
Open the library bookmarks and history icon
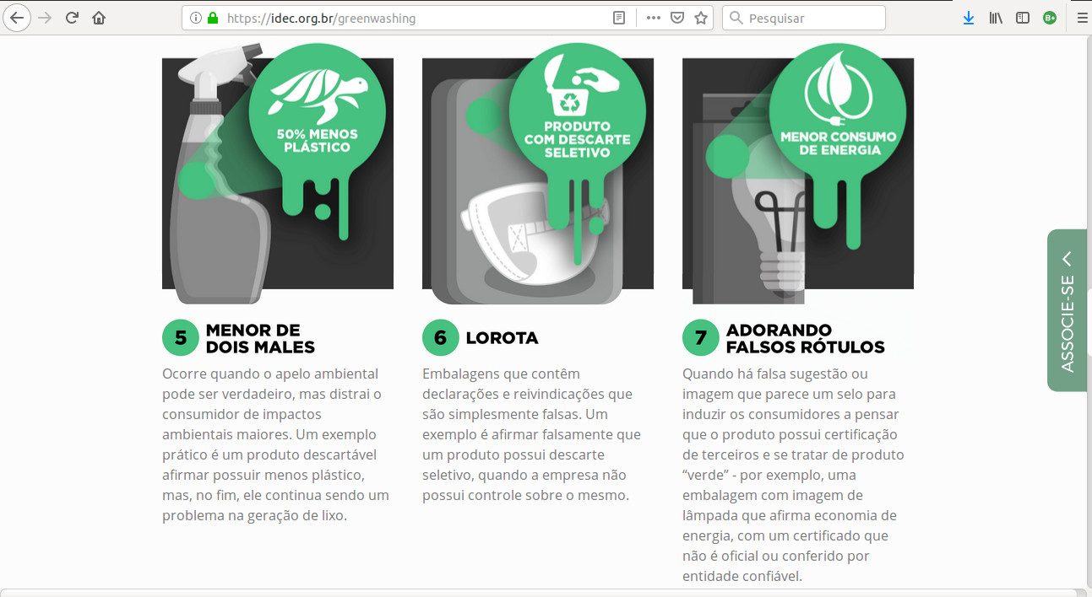click(x=996, y=18)
